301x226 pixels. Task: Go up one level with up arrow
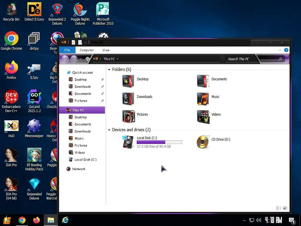click(87, 59)
